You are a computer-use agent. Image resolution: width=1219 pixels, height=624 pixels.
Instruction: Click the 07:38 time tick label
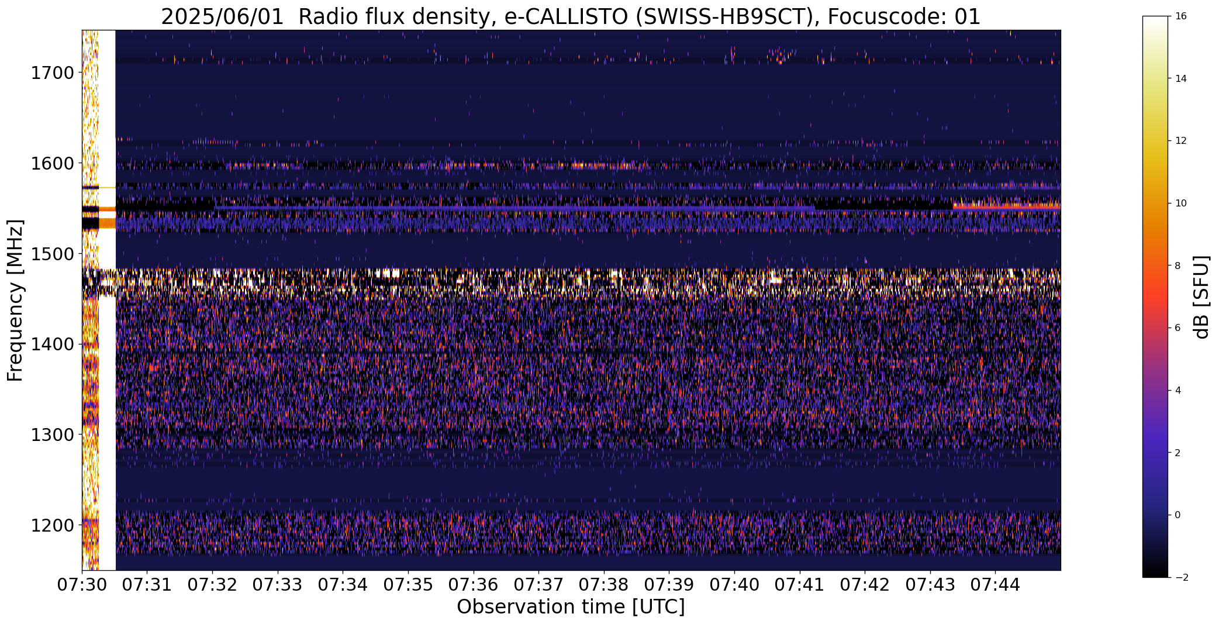604,585
